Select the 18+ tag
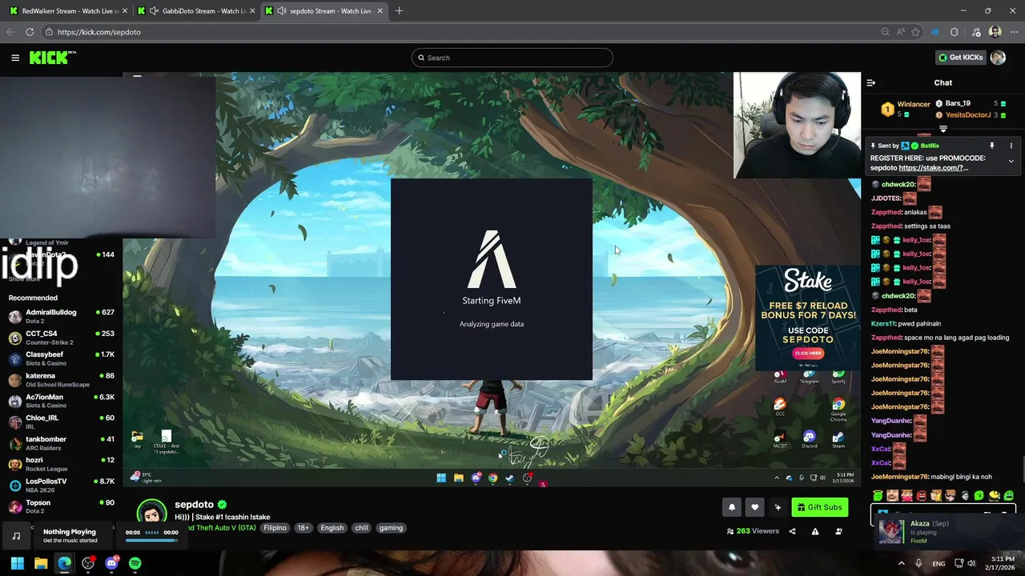Viewport: 1025px width, 576px height. (303, 528)
